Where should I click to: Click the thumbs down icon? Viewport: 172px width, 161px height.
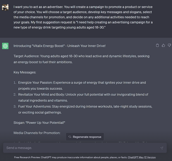[x=169, y=45]
